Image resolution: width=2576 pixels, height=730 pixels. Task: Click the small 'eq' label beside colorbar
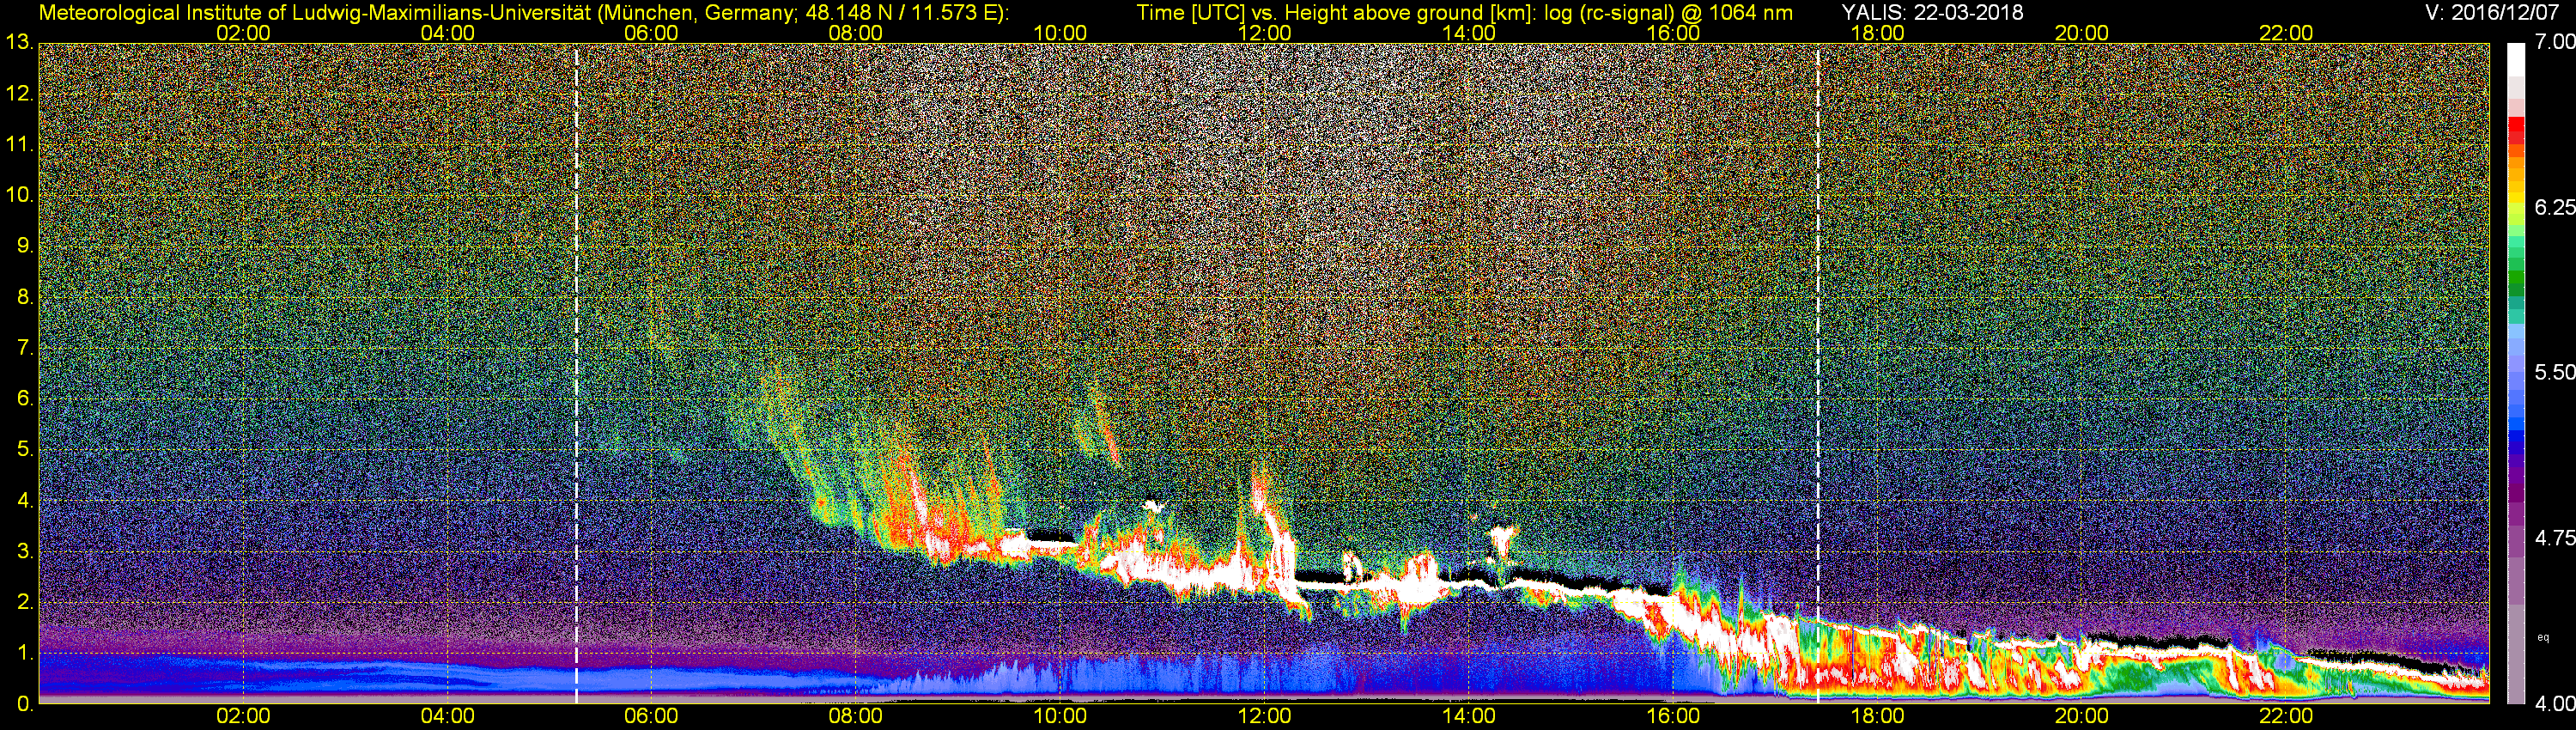(x=2543, y=637)
